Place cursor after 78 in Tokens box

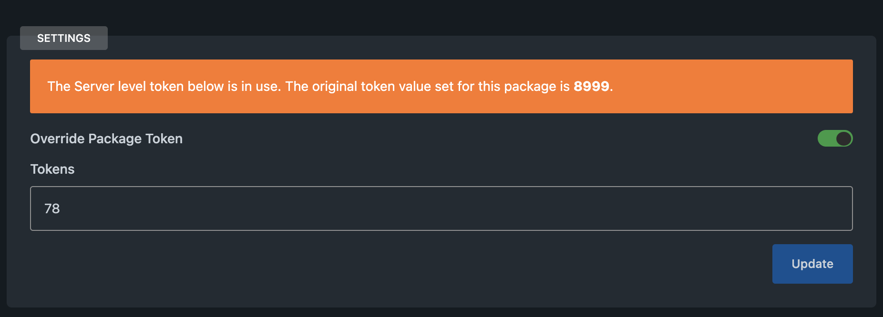pos(61,208)
